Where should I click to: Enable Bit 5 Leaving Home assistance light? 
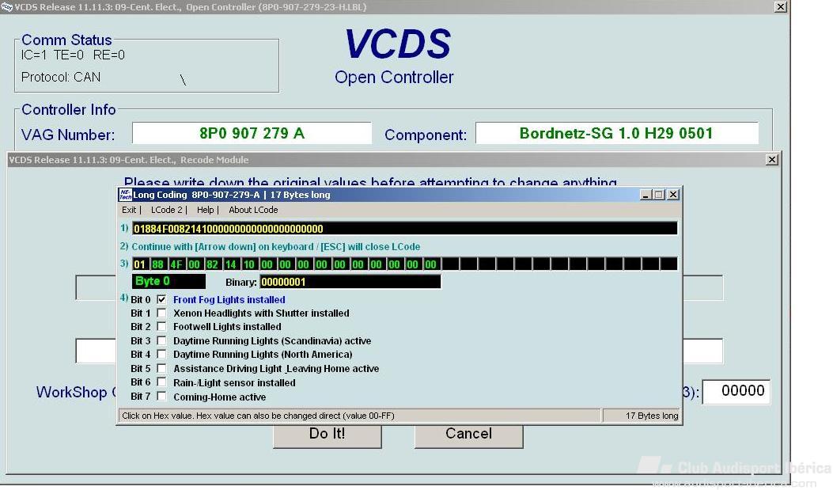[x=161, y=368]
